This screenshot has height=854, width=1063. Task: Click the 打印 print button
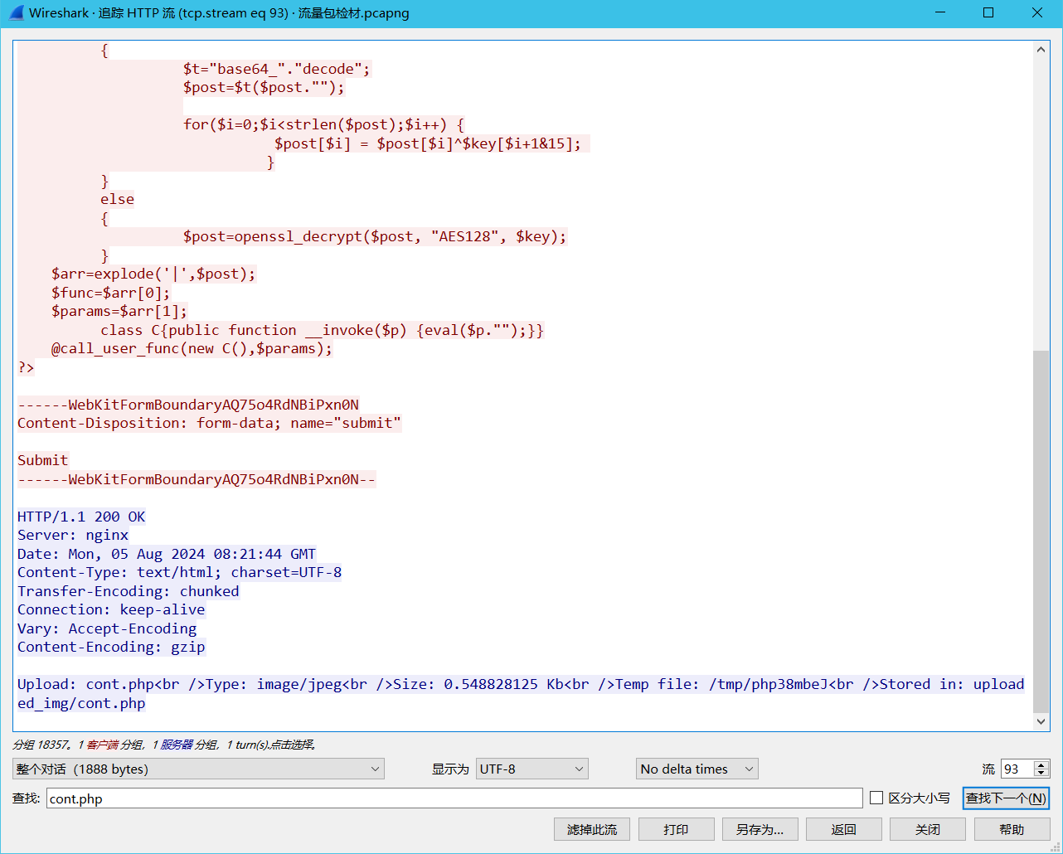click(x=676, y=829)
